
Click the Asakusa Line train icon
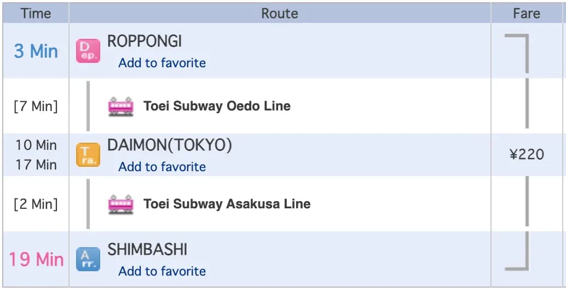coord(121,204)
